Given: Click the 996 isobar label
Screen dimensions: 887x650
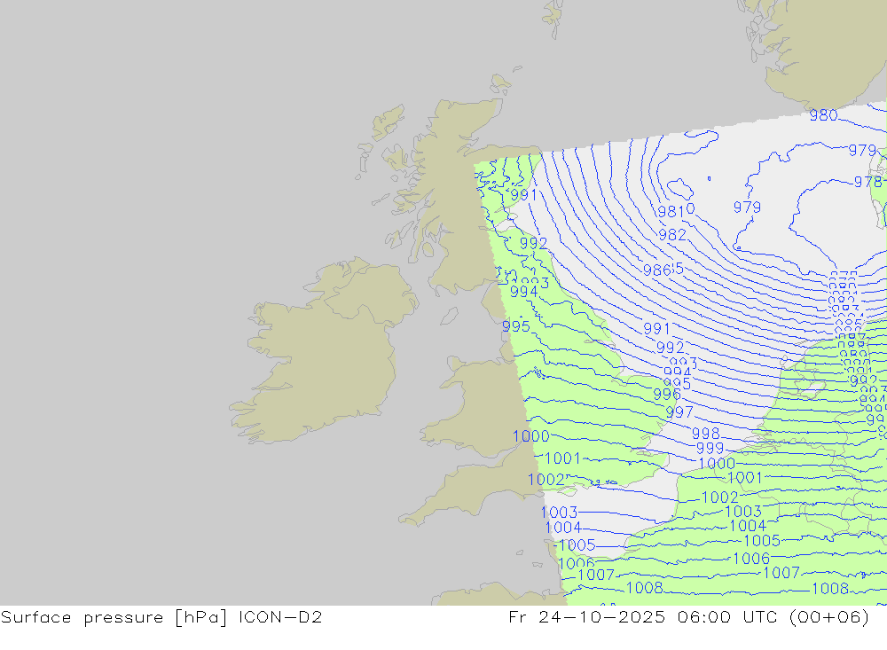Looking at the screenshot, I should click(667, 395).
